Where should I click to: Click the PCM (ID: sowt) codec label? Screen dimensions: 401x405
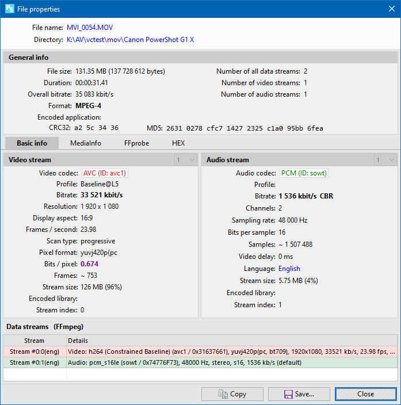click(x=304, y=173)
